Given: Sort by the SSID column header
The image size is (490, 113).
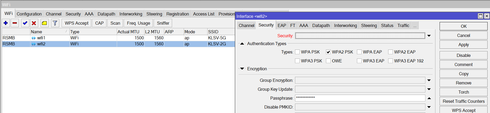Looking at the screenshot, I should pyautogui.click(x=220, y=32).
